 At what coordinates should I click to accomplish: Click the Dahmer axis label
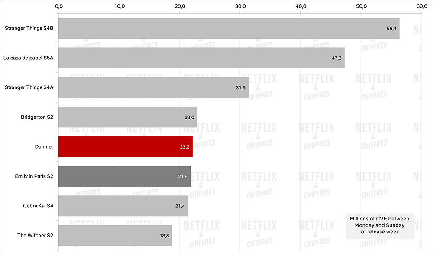click(44, 147)
